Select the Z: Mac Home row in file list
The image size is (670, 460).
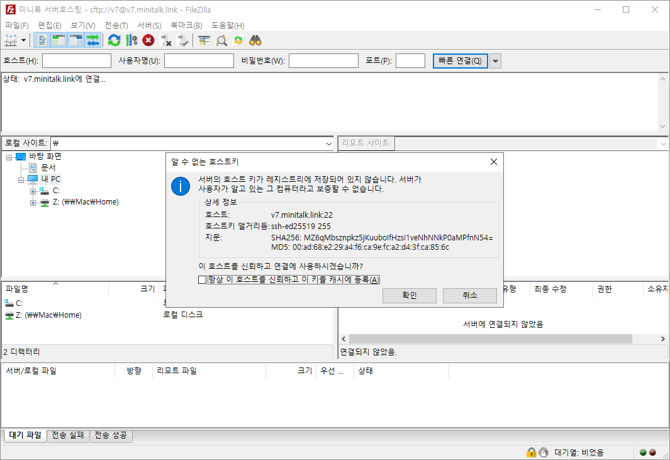[x=48, y=315]
